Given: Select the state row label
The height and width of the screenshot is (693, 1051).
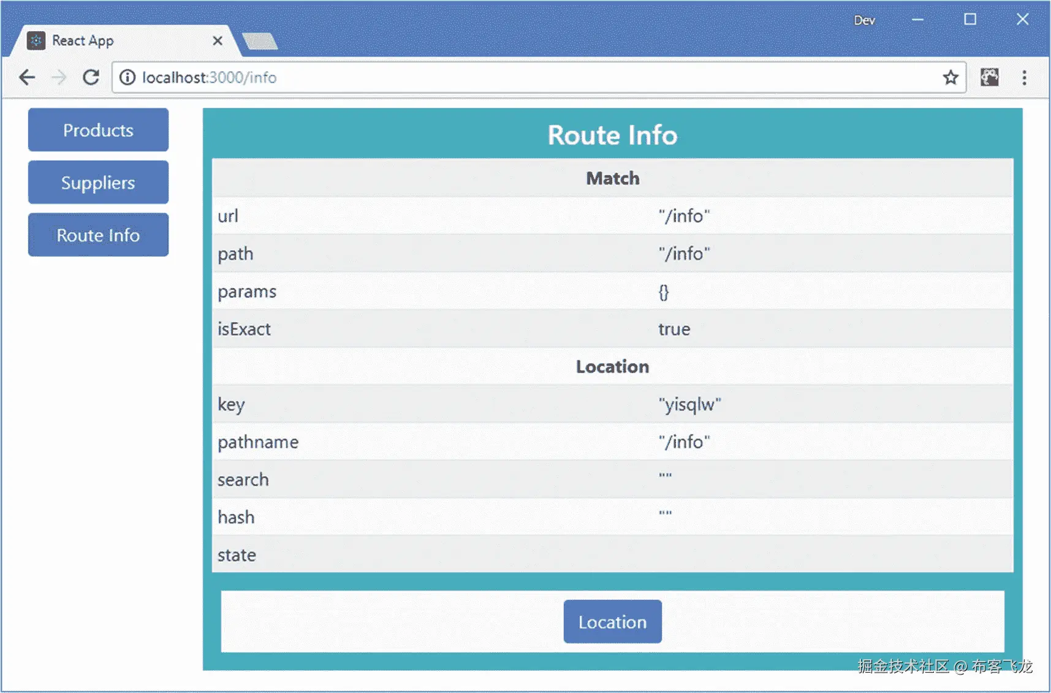Looking at the screenshot, I should click(237, 555).
